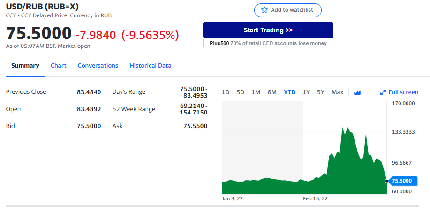430x213 pixels.
Task: Set chart range to 1M
Action: coord(256,92)
